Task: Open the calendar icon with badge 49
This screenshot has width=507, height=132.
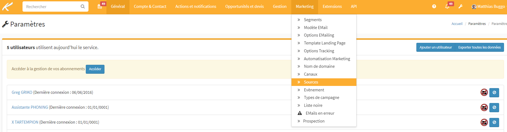Action: (100, 7)
